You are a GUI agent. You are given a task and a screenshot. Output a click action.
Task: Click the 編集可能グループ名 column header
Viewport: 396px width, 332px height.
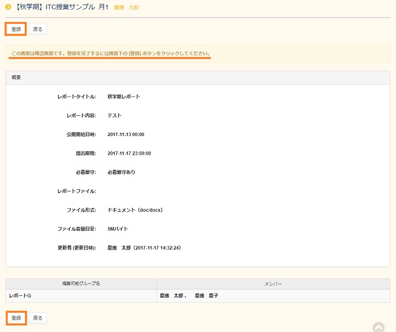[x=81, y=283]
